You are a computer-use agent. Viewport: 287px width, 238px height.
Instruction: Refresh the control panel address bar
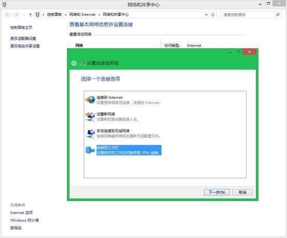click(x=213, y=15)
